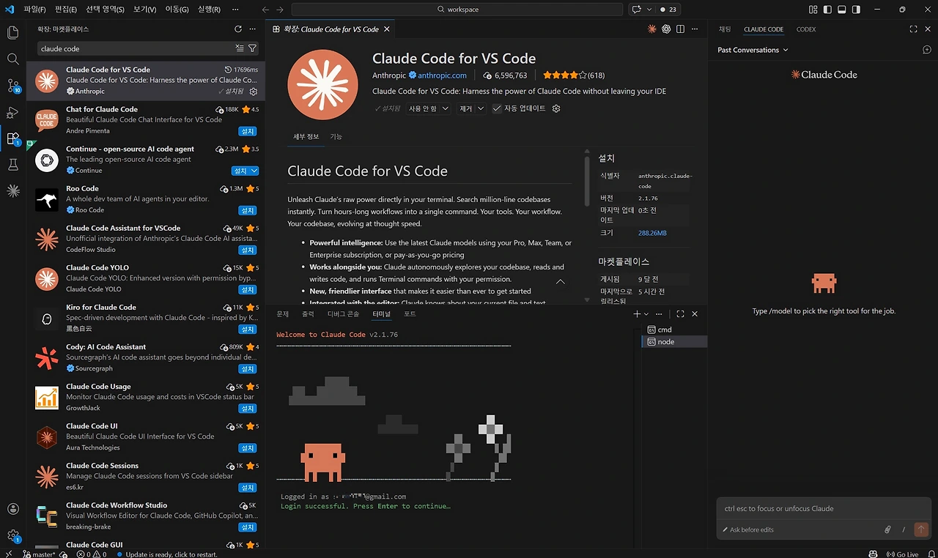The height and width of the screenshot is (558, 938).
Task: Refresh the extensions marketplace list
Action: [237, 29]
